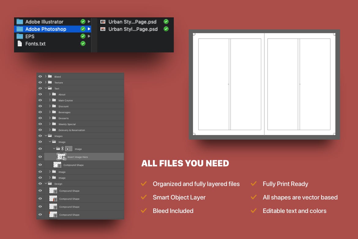Image resolution: width=358 pixels, height=239 pixels.
Task: Click the Compound Shape thumbnail under Images
Action: [x=57, y=165]
